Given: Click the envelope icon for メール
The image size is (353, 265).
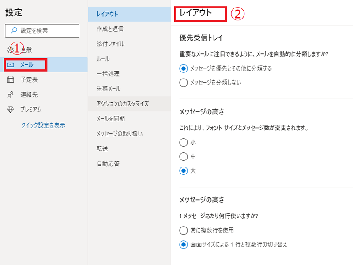Looking at the screenshot, I should tap(11, 65).
